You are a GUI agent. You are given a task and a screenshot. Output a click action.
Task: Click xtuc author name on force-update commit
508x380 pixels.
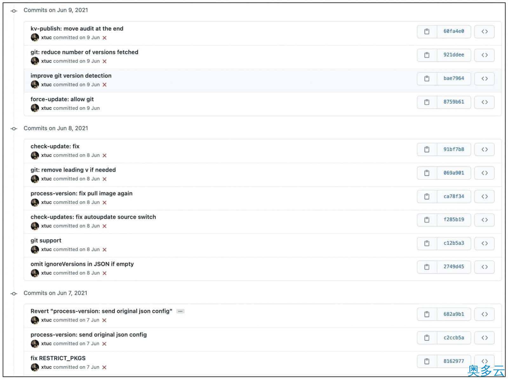[x=46, y=108]
